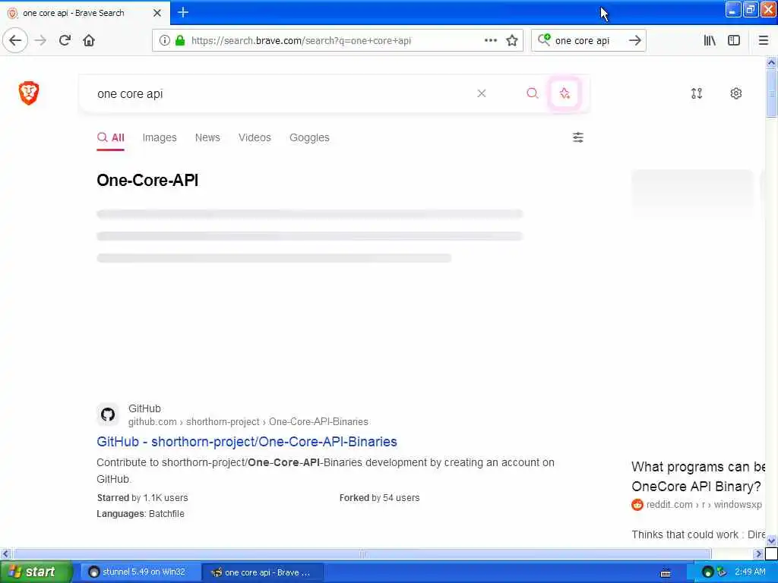Click 'Forked by 54 users' text
Image resolution: width=778 pixels, height=583 pixels.
(380, 498)
